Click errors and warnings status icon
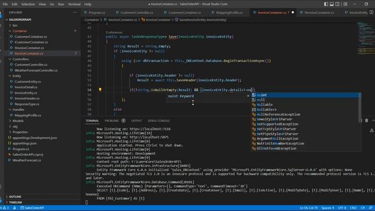 (x=5, y=208)
